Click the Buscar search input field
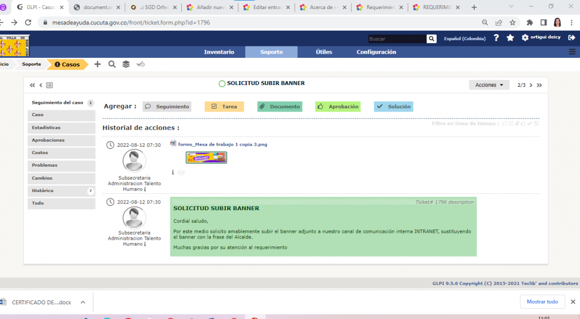The width and height of the screenshot is (580, 319). click(x=396, y=39)
